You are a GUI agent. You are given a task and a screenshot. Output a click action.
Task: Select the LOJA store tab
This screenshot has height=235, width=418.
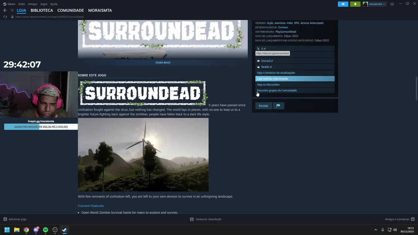point(22,10)
